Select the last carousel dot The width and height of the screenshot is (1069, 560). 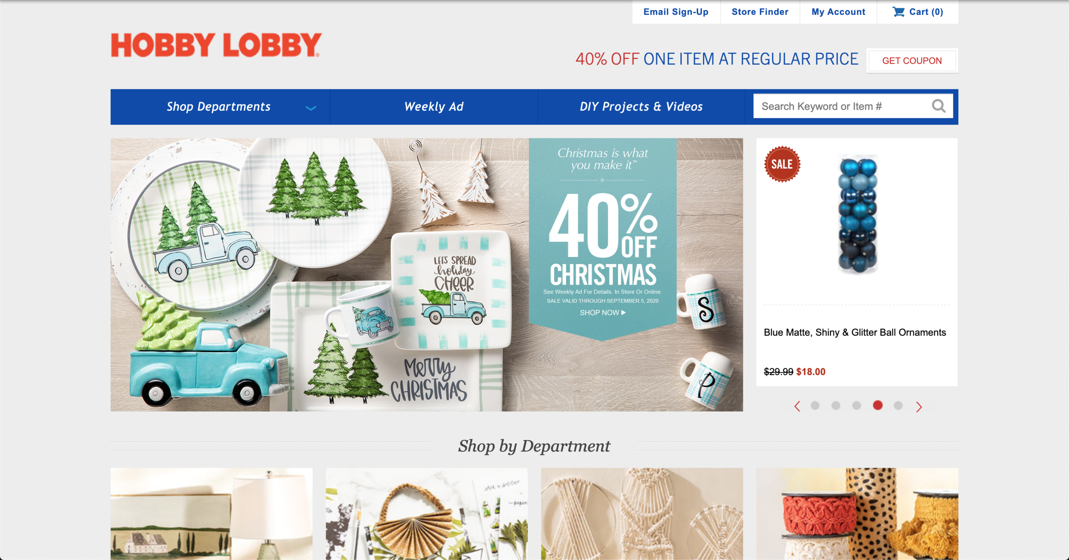[898, 405]
